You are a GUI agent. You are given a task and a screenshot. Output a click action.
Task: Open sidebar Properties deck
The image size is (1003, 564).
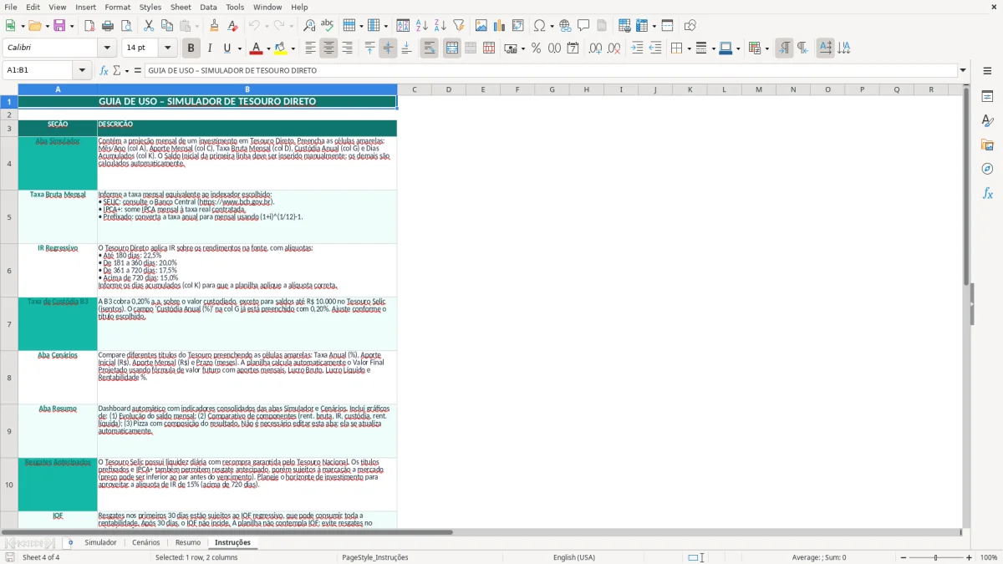click(987, 97)
